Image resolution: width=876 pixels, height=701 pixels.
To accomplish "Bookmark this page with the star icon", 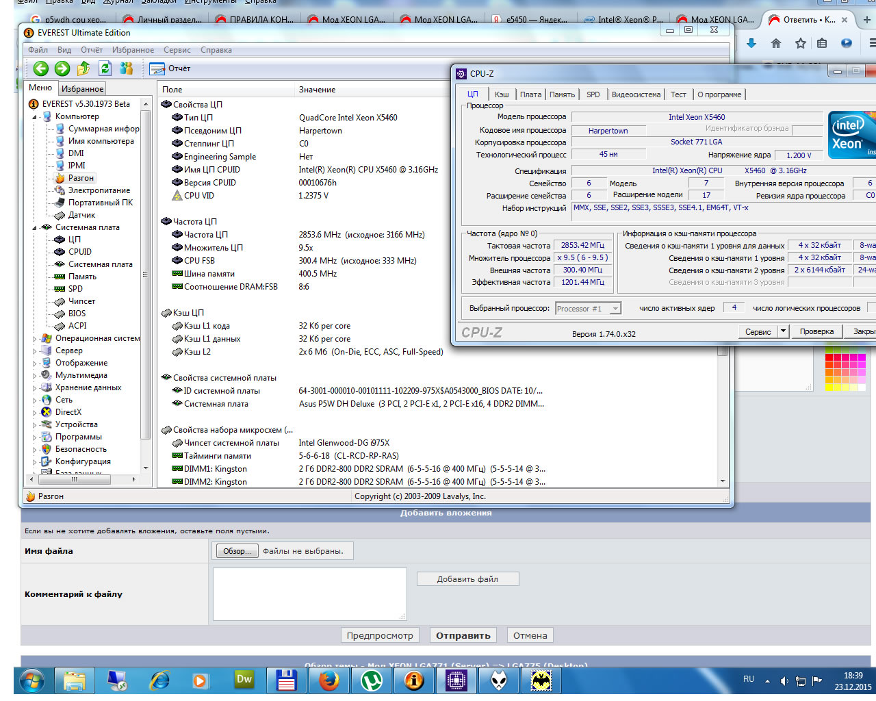I will [801, 43].
